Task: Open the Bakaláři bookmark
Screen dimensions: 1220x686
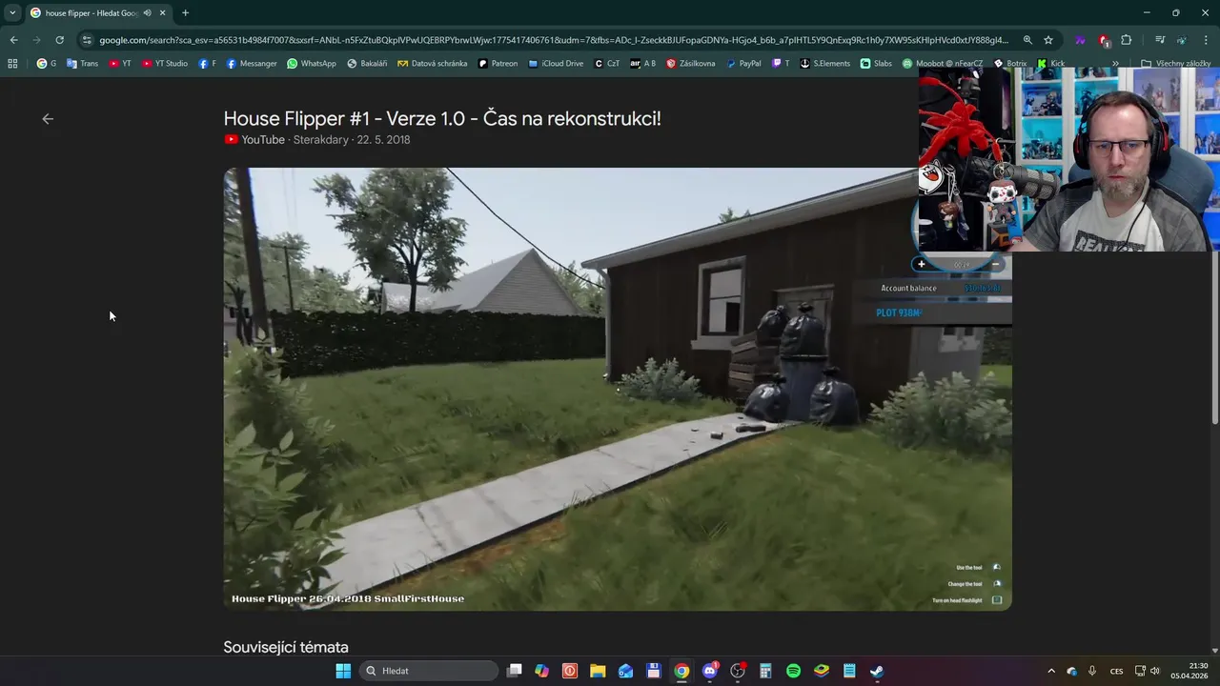Action: click(367, 64)
